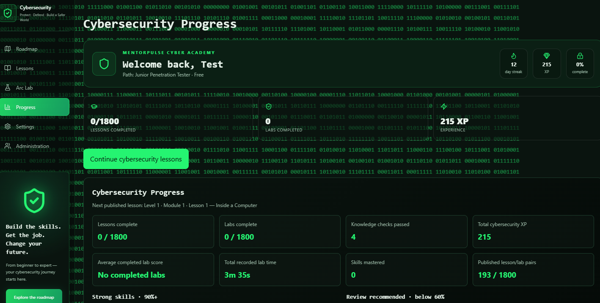Image resolution: width=600 pixels, height=303 pixels.
Task: Click the Total recorded lab time card
Action: pyautogui.click(x=280, y=270)
